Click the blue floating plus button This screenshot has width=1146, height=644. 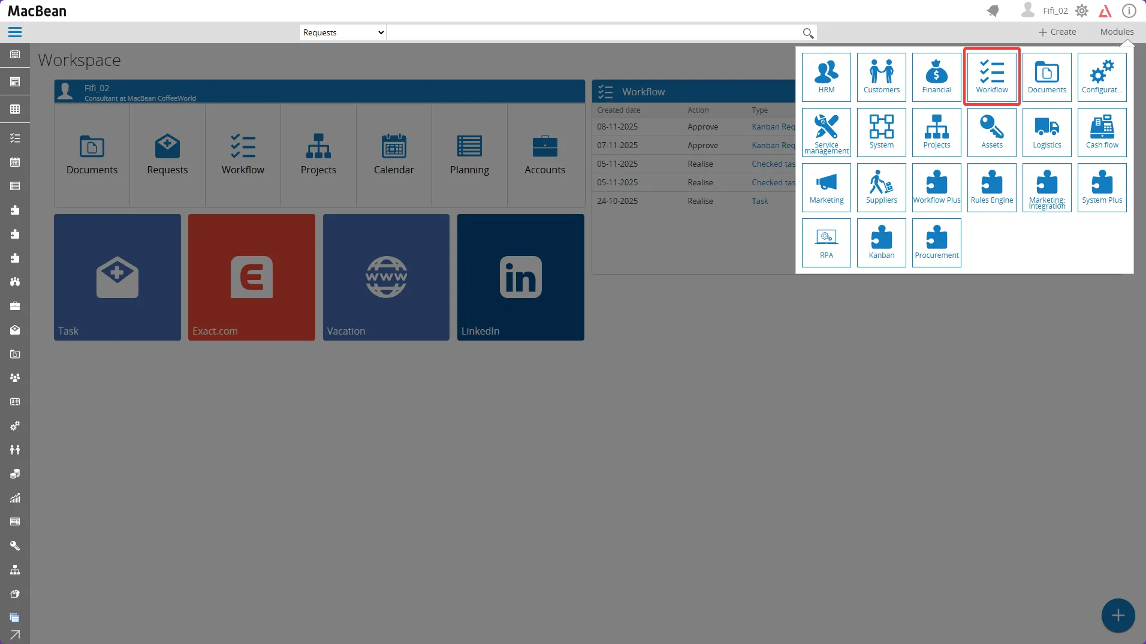point(1117,615)
